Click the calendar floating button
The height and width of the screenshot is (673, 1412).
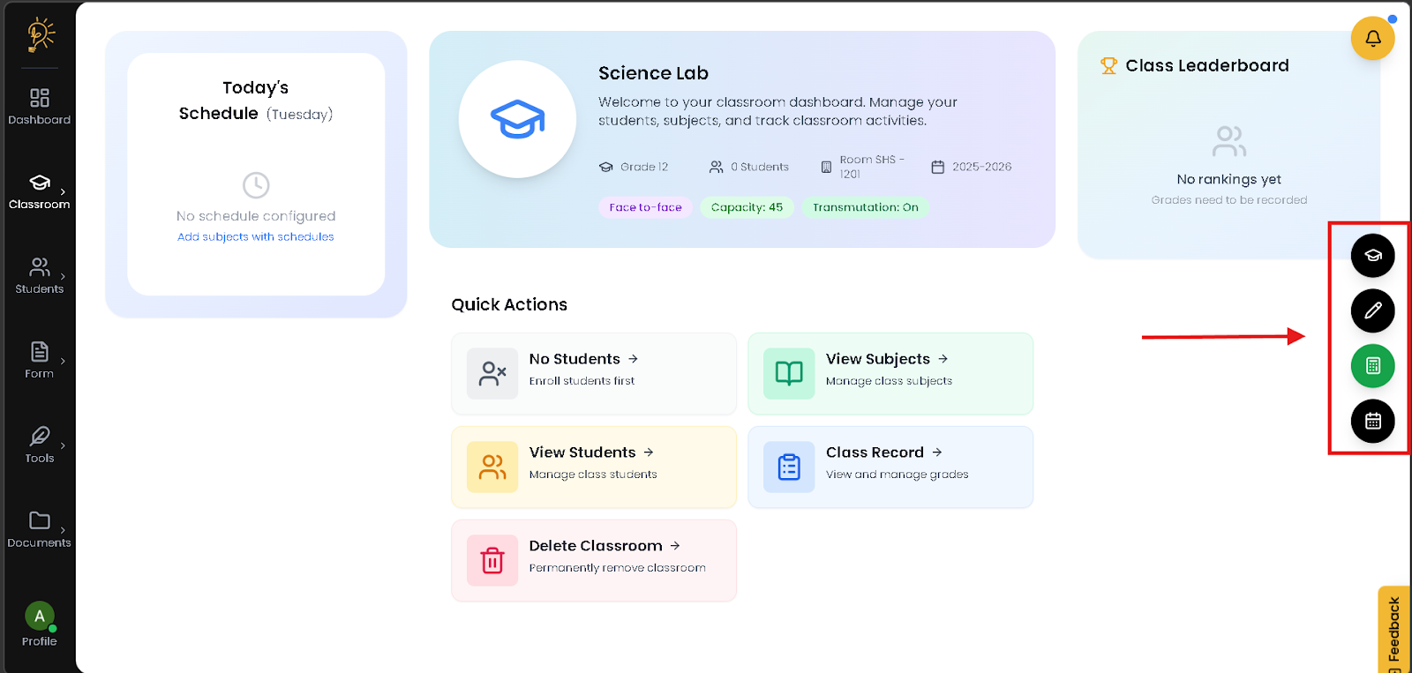coord(1372,422)
